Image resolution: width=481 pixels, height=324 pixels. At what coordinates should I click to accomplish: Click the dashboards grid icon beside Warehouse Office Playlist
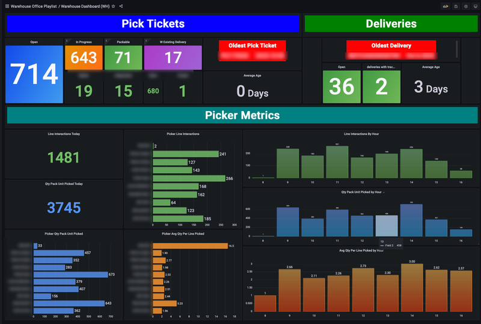tap(7, 6)
